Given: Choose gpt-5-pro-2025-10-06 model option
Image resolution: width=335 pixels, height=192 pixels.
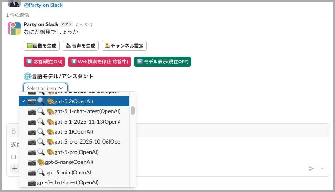Looking at the screenshot, I should [x=74, y=142].
